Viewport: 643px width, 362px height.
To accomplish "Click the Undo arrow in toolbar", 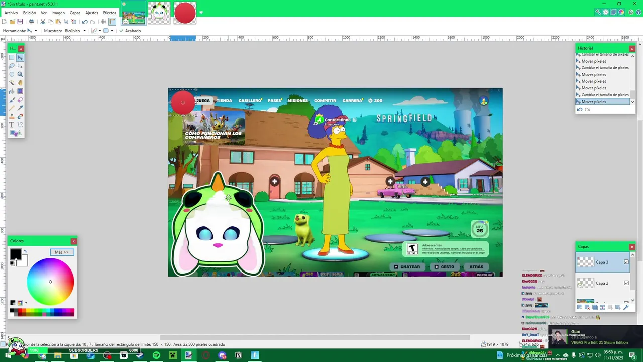I will (85, 22).
